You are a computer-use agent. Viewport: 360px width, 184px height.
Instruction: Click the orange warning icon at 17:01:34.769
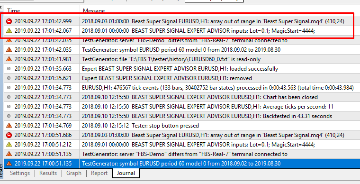click(x=9, y=125)
